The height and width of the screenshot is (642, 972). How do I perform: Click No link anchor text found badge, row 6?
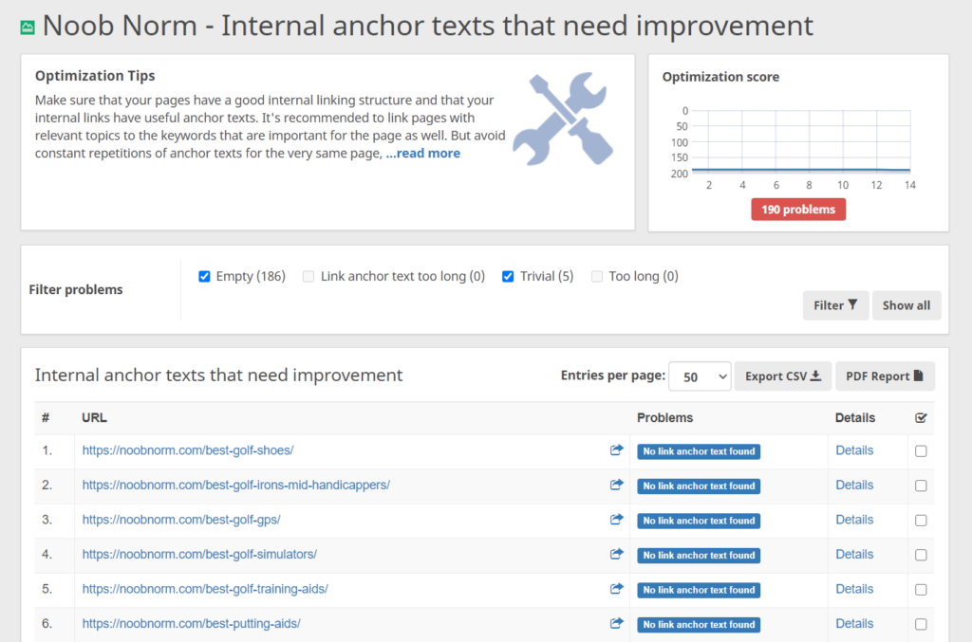click(699, 625)
